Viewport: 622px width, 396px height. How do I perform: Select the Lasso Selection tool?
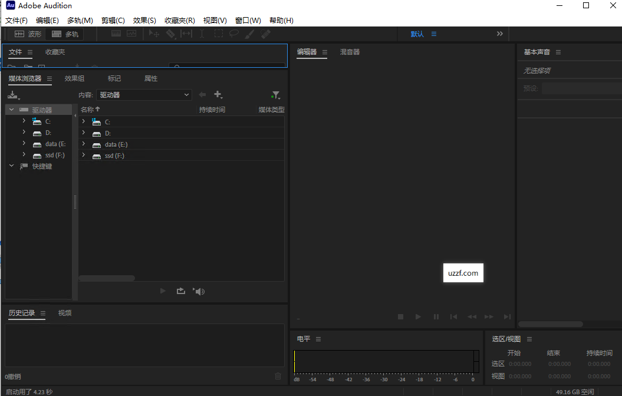point(233,34)
